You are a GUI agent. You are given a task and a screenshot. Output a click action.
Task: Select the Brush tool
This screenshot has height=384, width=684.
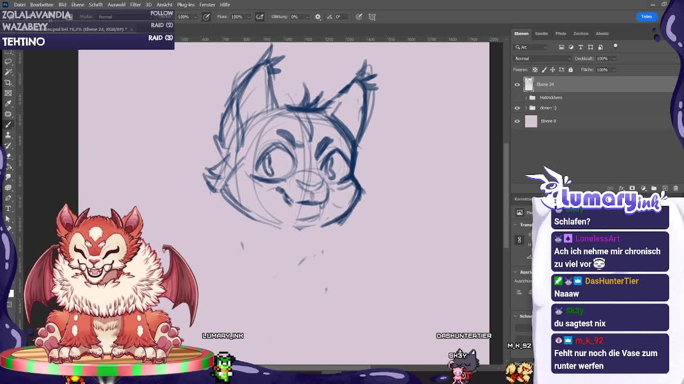pos(8,124)
